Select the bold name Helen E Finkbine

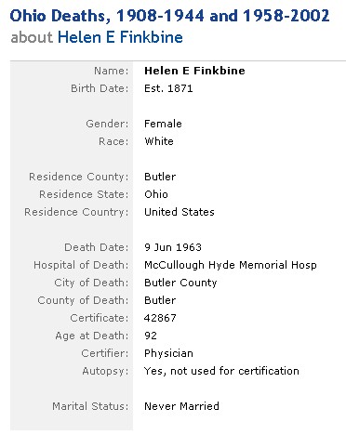[194, 71]
